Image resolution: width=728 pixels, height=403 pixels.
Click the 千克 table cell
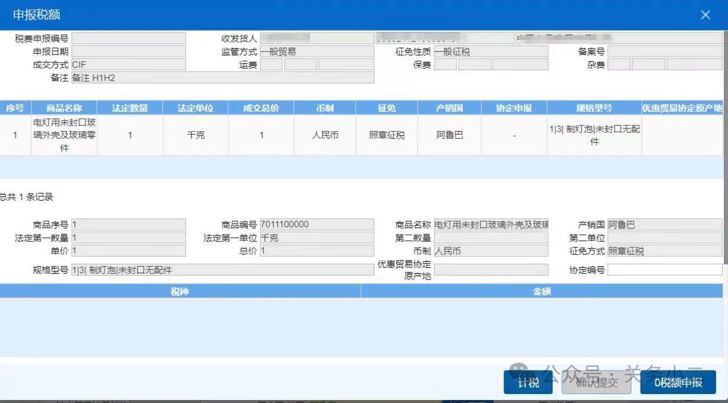click(196, 135)
